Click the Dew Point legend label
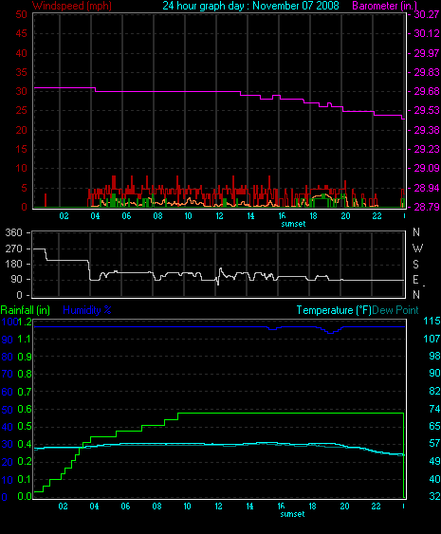 click(x=395, y=310)
